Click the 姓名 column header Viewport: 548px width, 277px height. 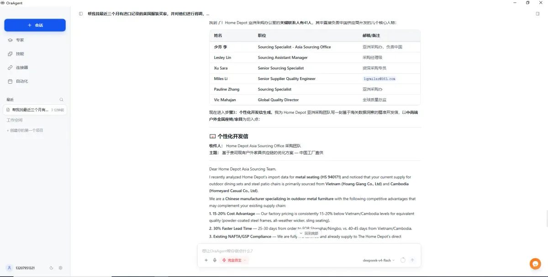click(218, 36)
